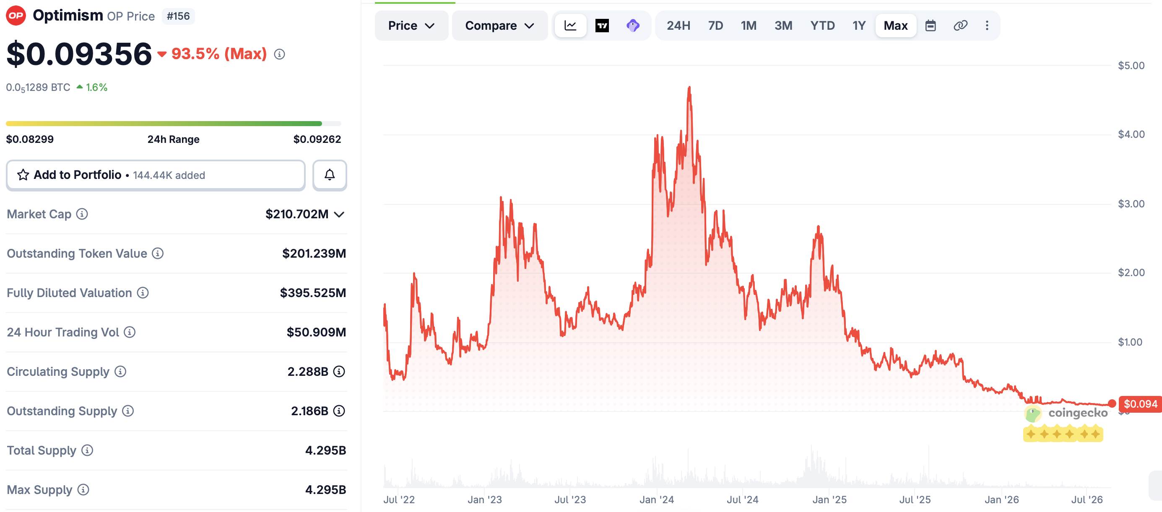Show info about Market Cap
The height and width of the screenshot is (512, 1162).
pyautogui.click(x=82, y=214)
